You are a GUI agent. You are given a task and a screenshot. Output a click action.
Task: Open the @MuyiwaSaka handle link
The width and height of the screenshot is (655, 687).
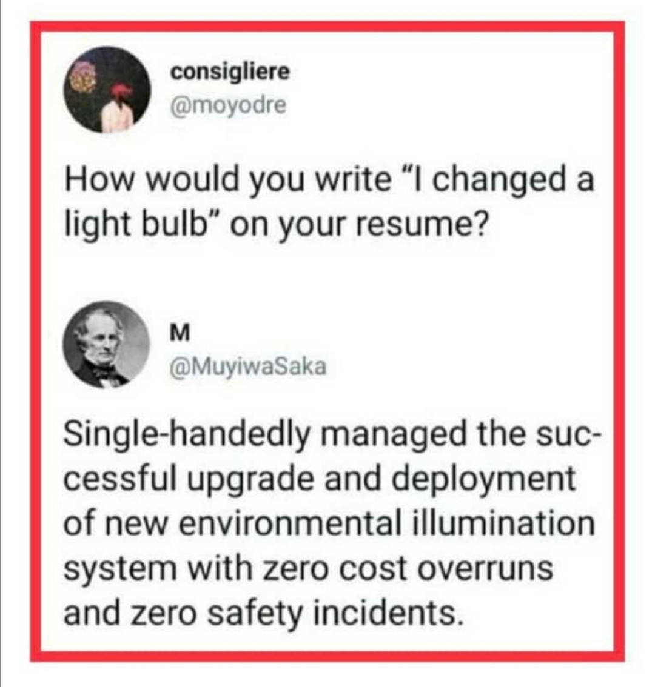[249, 366]
